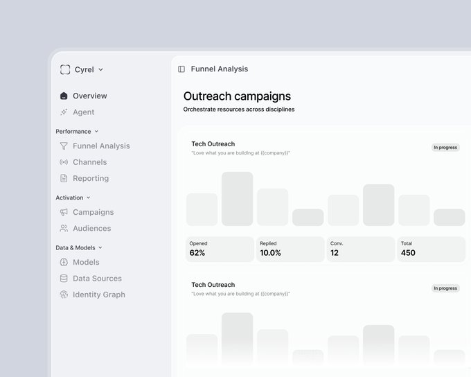Click the Models brain icon
This screenshot has height=377, width=471.
pos(64,262)
